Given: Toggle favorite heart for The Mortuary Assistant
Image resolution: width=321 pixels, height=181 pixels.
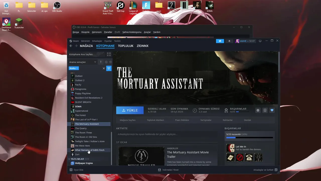Looking at the screenshot, I should tap(272, 110).
